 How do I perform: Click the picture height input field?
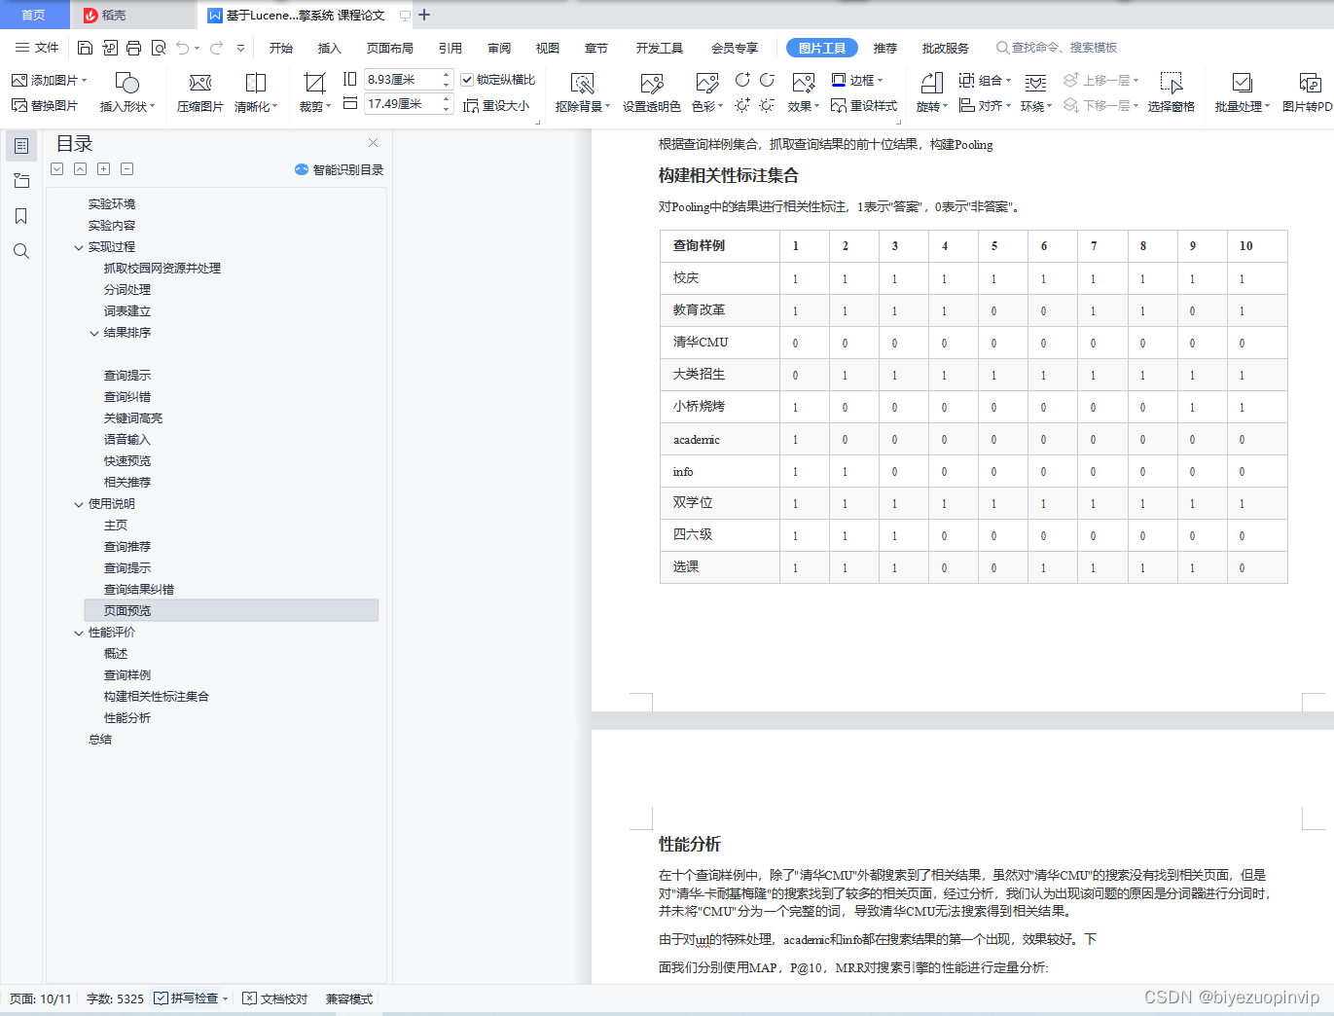coord(402,79)
